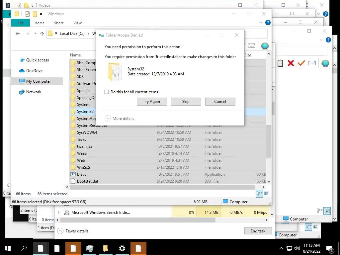Click the rename icon in Windows explorer toolbar

point(252,45)
